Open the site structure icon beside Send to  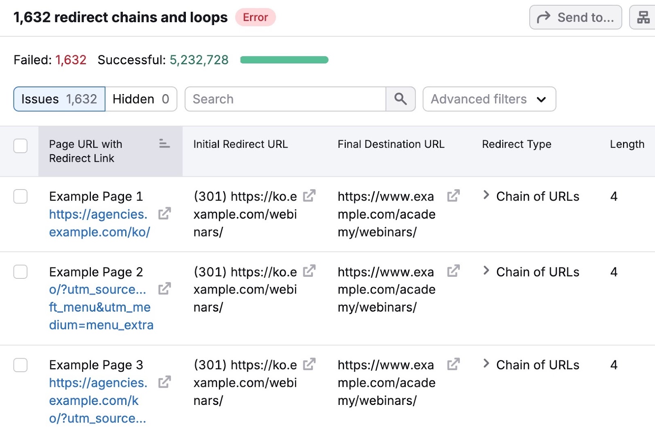pos(643,17)
